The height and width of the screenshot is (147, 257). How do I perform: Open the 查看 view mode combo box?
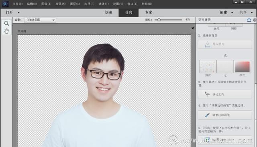(40, 20)
